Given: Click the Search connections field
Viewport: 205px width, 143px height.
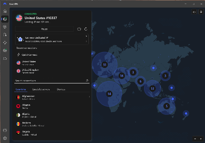Looking at the screenshot, I should point(52,81).
